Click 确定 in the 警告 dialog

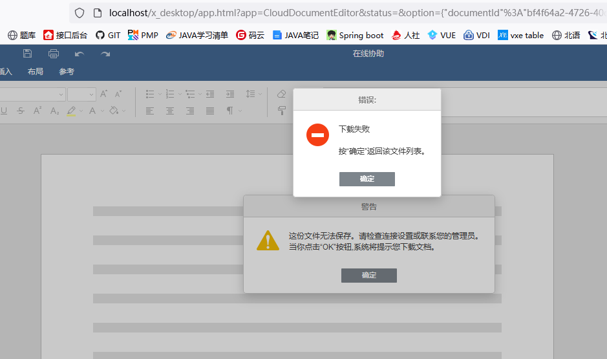(369, 276)
